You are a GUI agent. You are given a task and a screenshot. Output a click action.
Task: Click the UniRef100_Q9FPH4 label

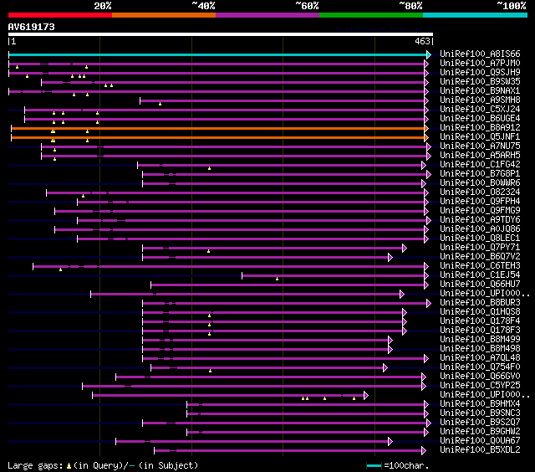pyautogui.click(x=480, y=202)
